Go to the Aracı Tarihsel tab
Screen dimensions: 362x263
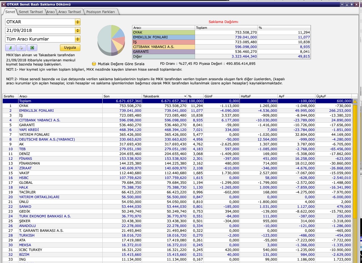click(x=69, y=12)
